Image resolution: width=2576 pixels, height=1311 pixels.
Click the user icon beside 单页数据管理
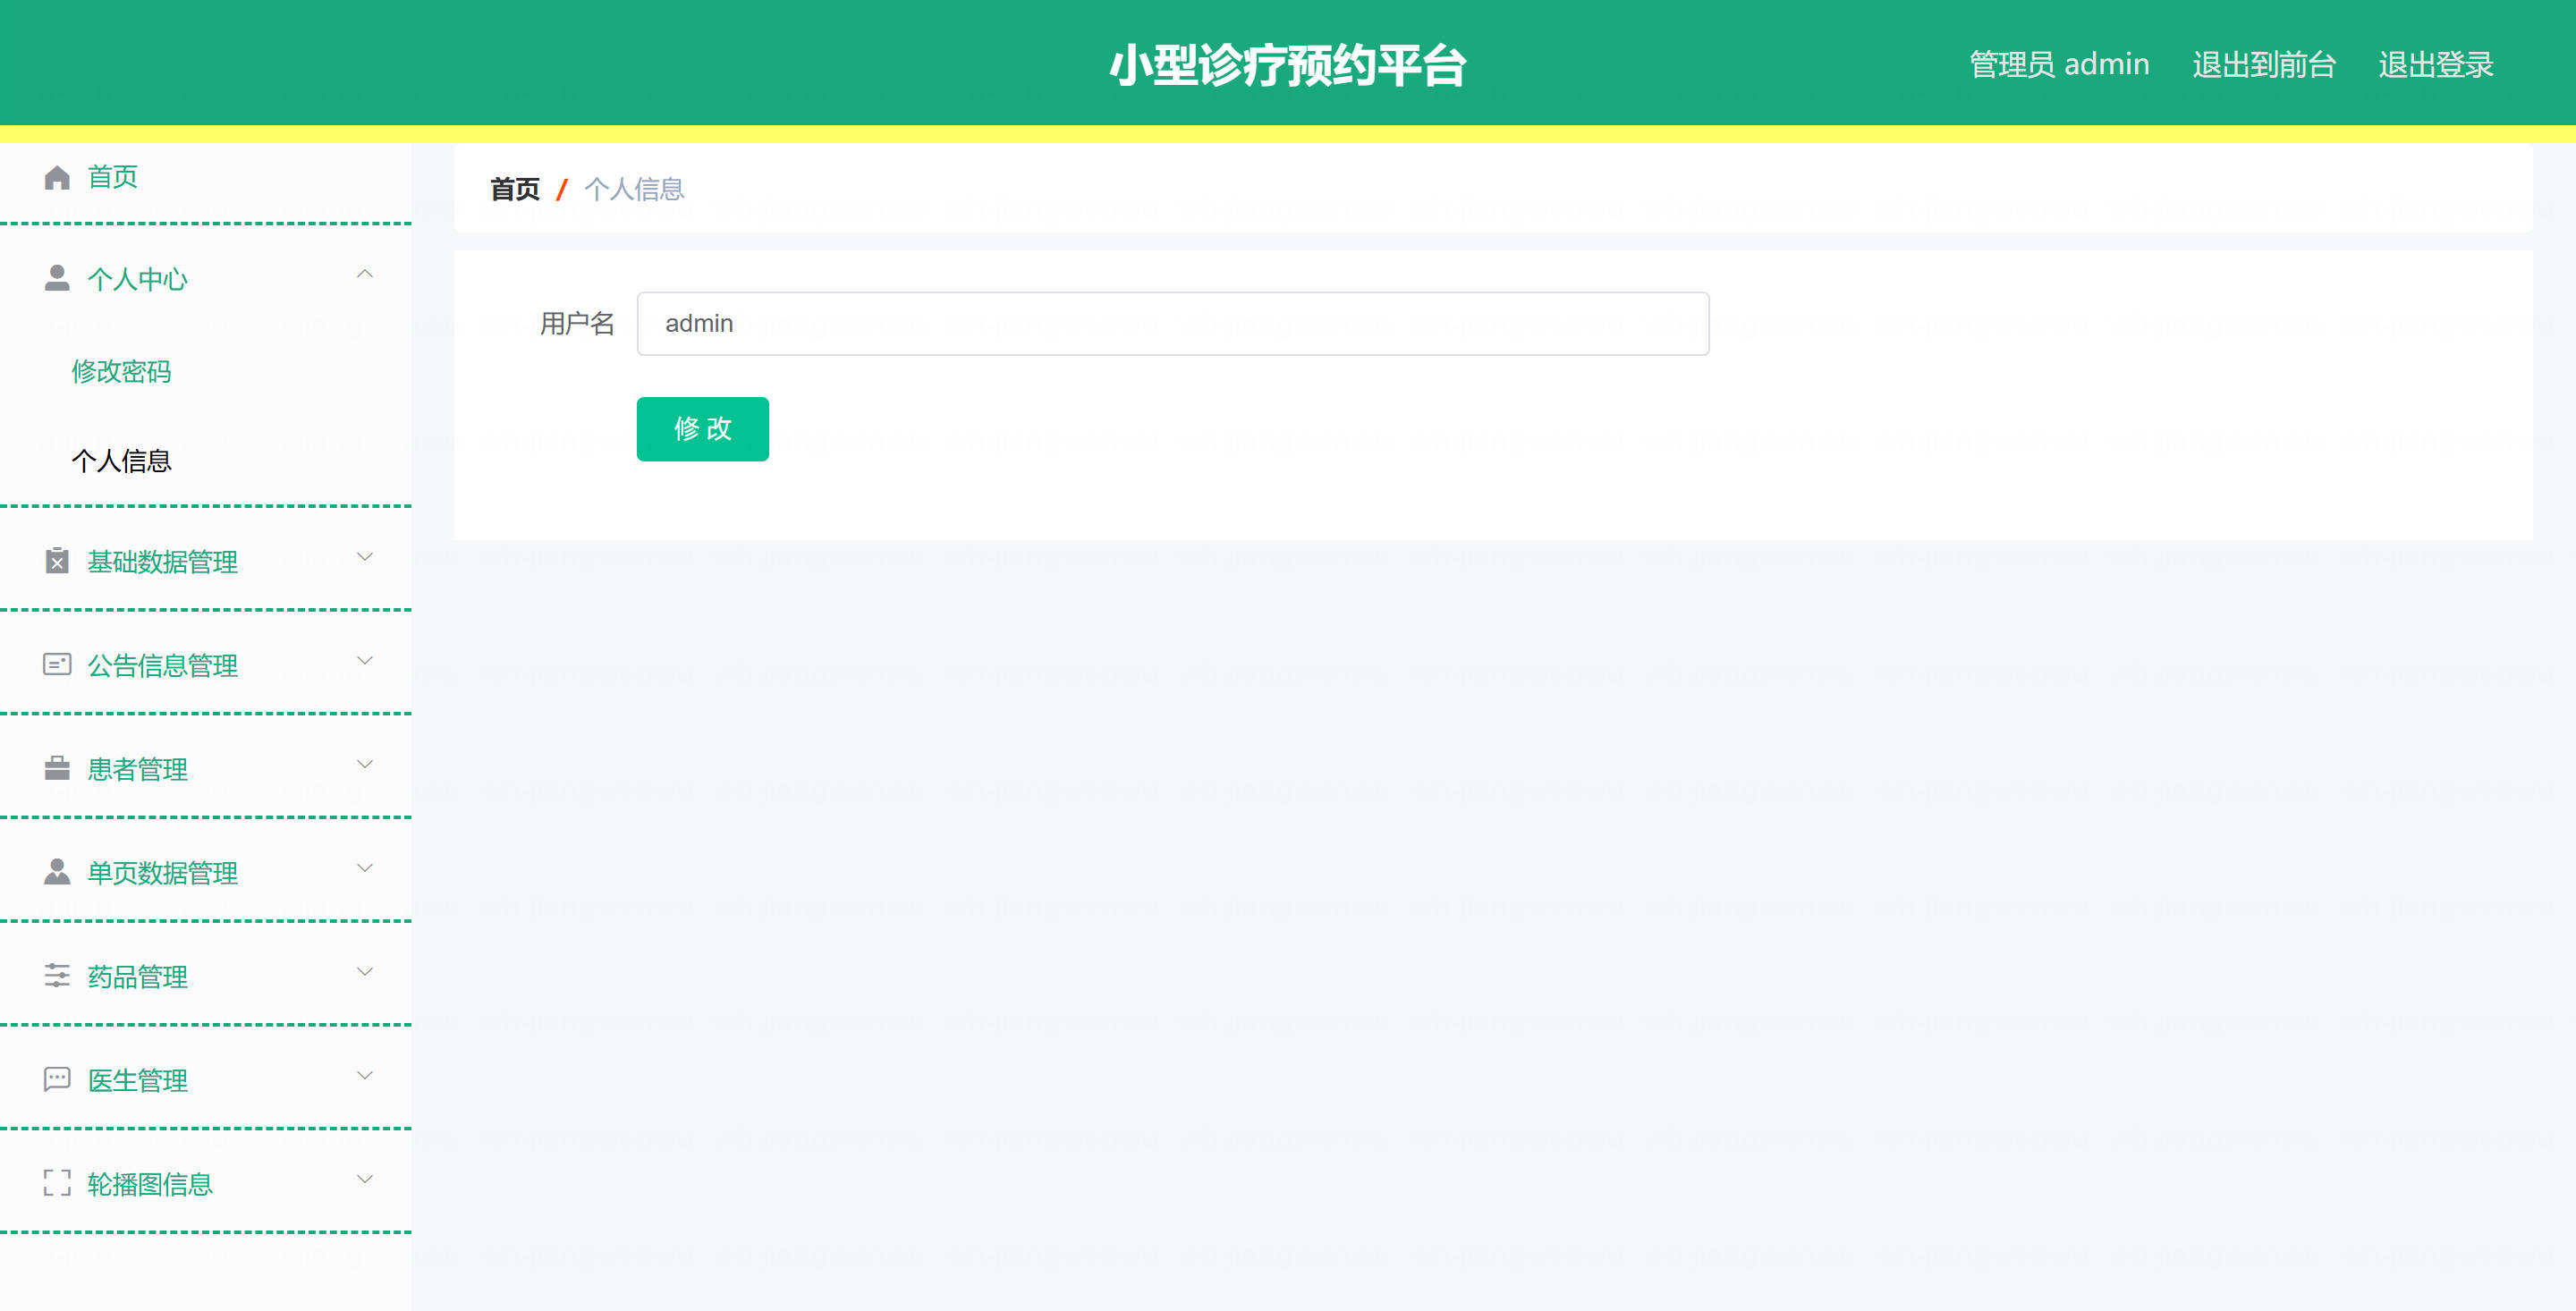[x=57, y=872]
